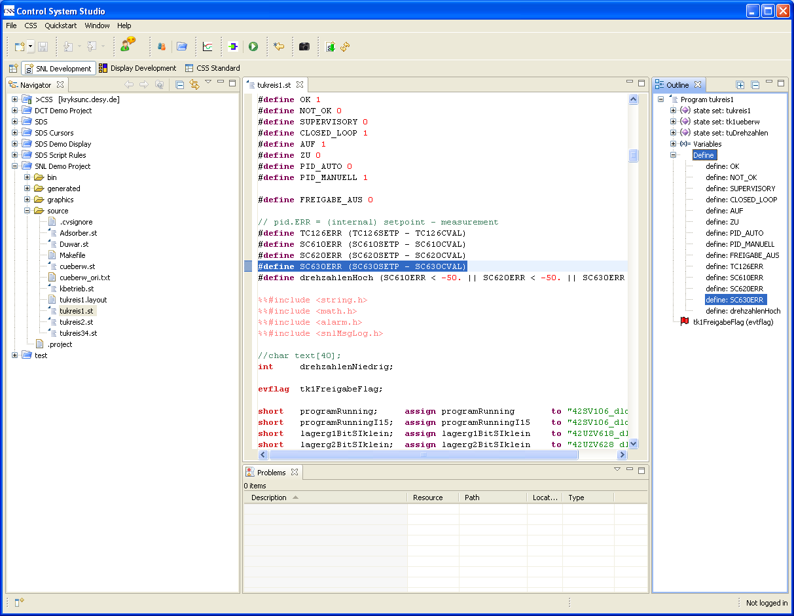Open the data browser chart icon
The height and width of the screenshot is (616, 794).
pos(208,46)
